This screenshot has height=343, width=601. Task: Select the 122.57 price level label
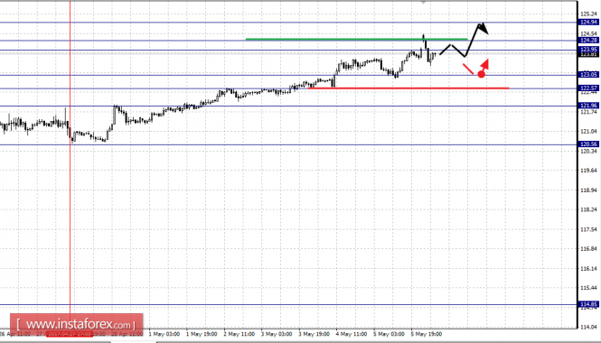[588, 88]
